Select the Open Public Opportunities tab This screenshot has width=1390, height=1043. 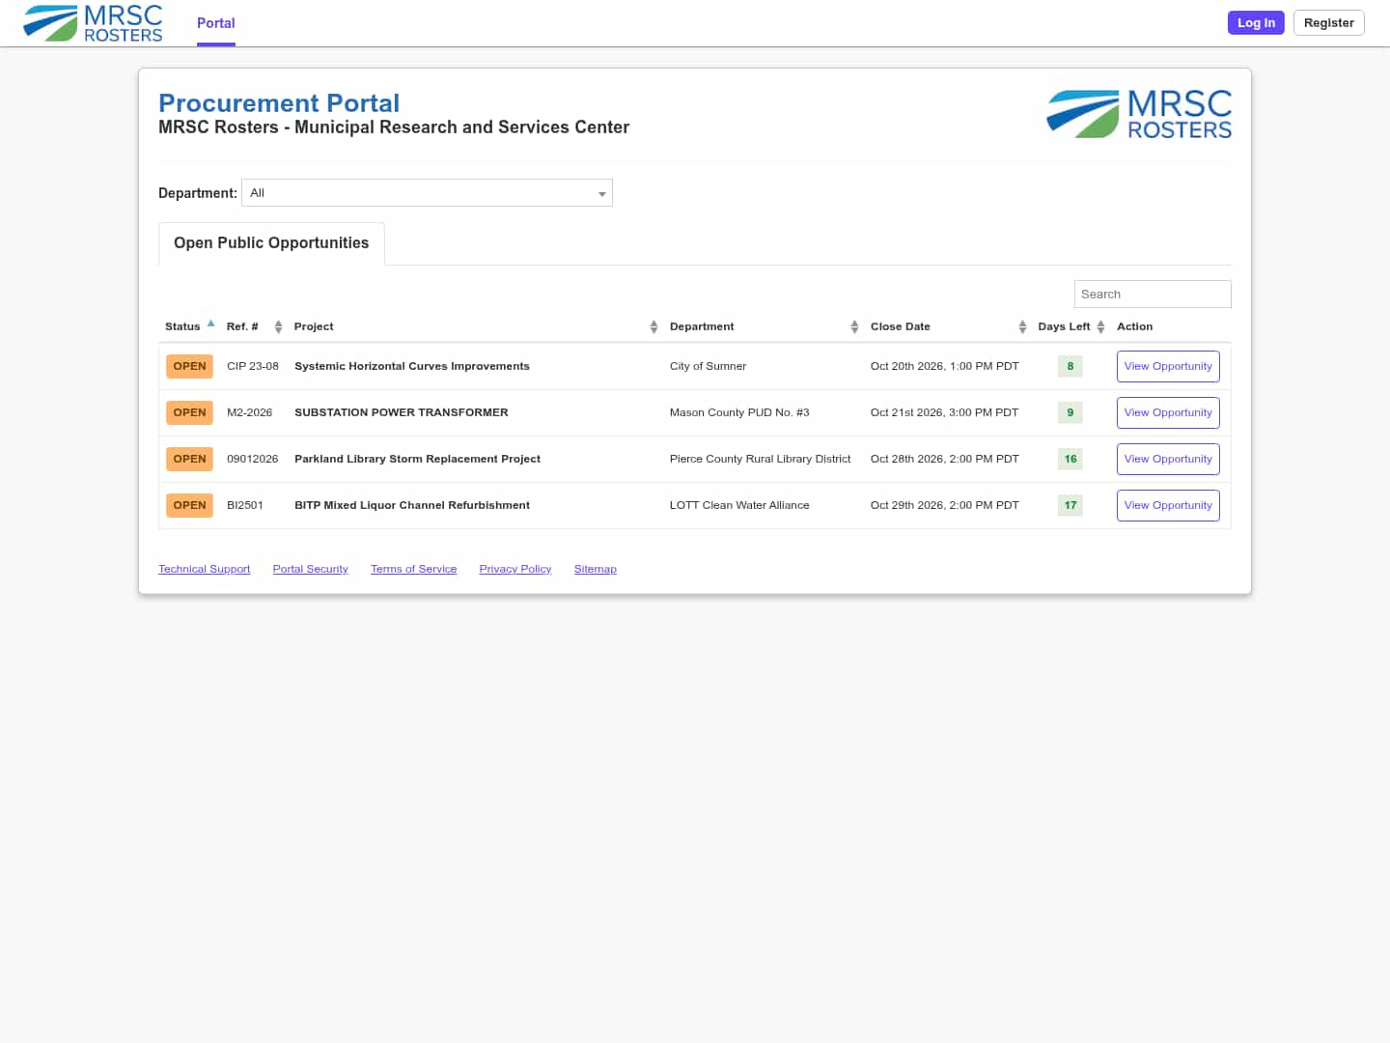click(271, 243)
